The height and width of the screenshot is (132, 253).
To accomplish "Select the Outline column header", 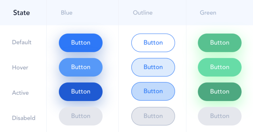I will point(143,13).
